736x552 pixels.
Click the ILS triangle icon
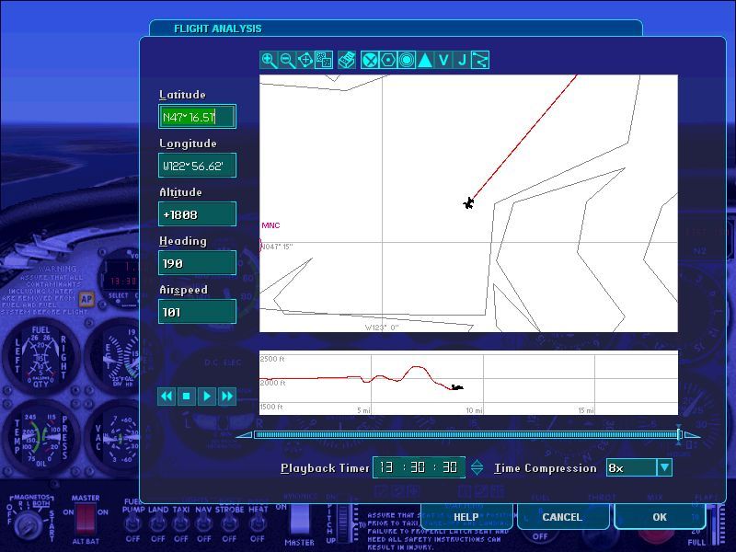(425, 60)
